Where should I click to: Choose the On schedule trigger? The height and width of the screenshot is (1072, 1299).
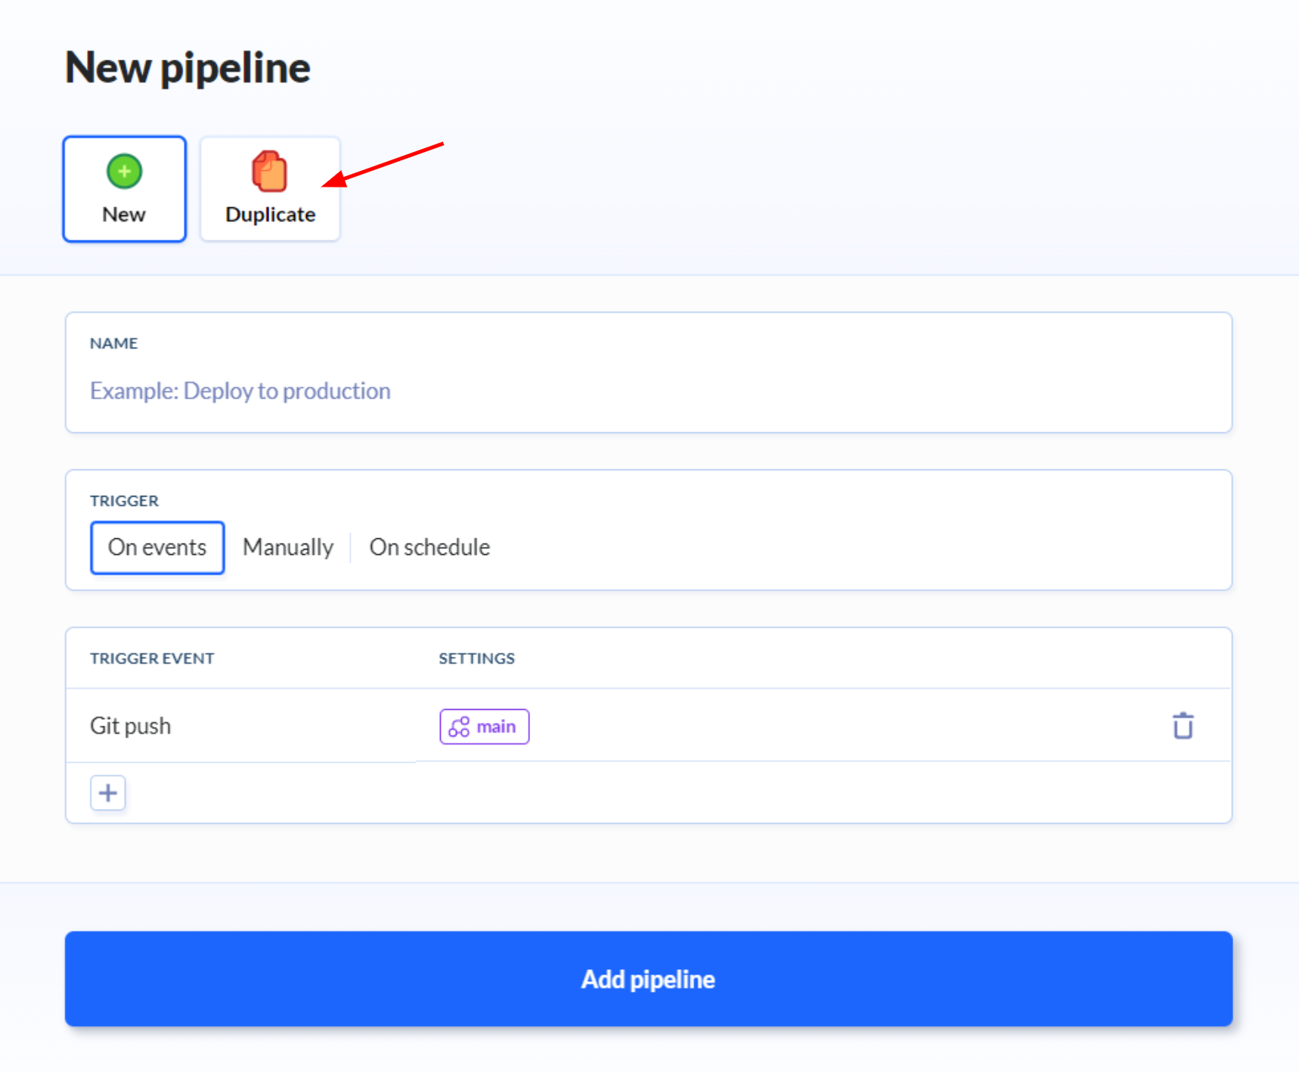click(x=429, y=547)
